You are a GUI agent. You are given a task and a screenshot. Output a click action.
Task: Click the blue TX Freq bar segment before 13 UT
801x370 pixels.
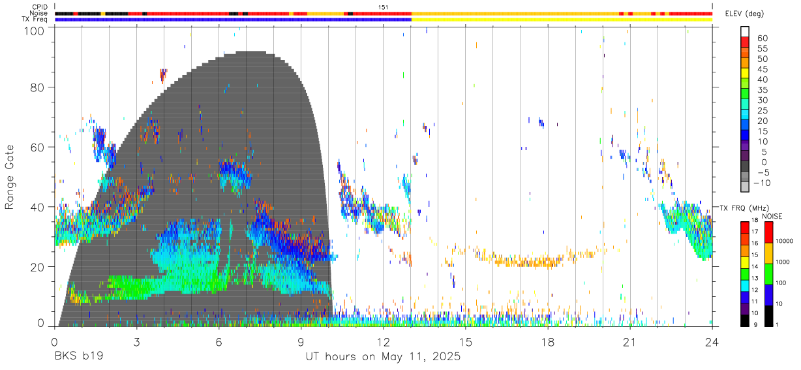point(233,20)
